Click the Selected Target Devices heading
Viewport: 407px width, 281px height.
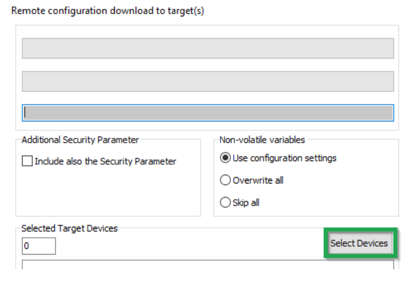click(70, 228)
